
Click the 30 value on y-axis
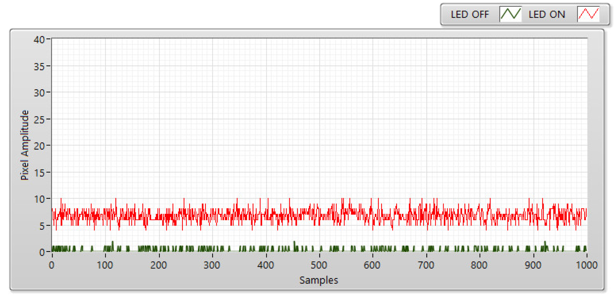click(39, 93)
